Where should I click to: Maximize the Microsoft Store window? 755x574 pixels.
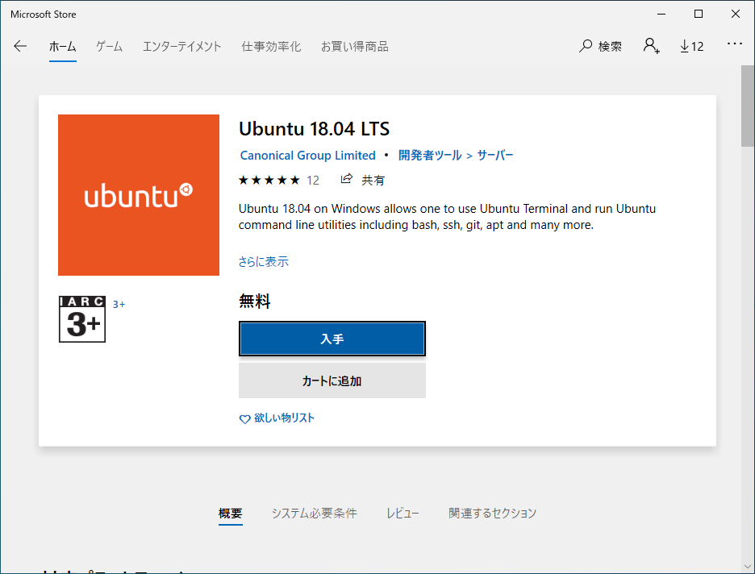699,14
